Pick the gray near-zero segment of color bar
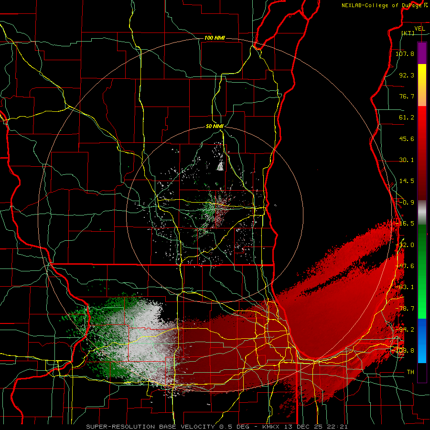Screen dimensions: 430x430 (422, 213)
